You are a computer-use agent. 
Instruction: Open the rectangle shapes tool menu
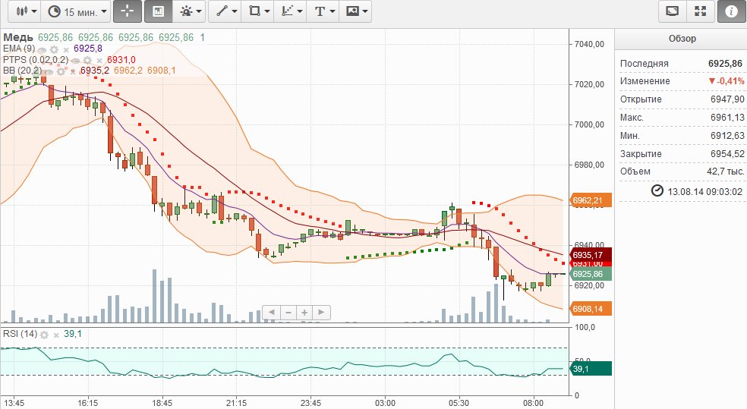pyautogui.click(x=259, y=11)
